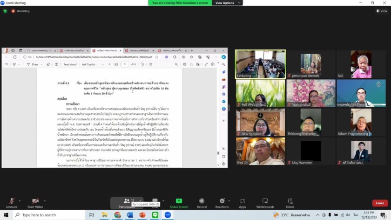Click the red Leave button
391x220 pixels.
(380, 203)
